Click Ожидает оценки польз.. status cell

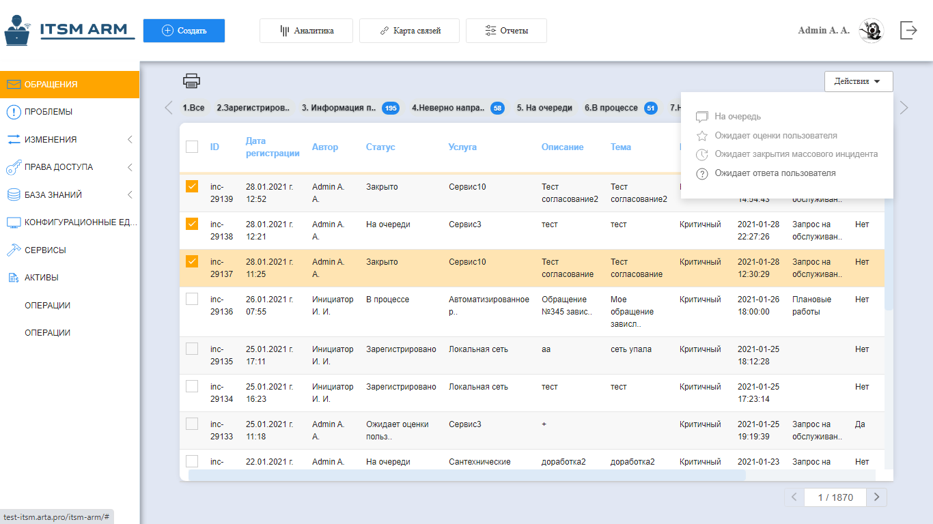pos(398,431)
